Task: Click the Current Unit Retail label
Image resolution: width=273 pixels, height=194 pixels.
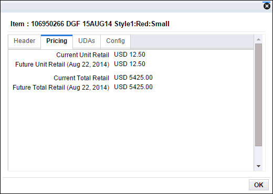Action: click(83, 55)
